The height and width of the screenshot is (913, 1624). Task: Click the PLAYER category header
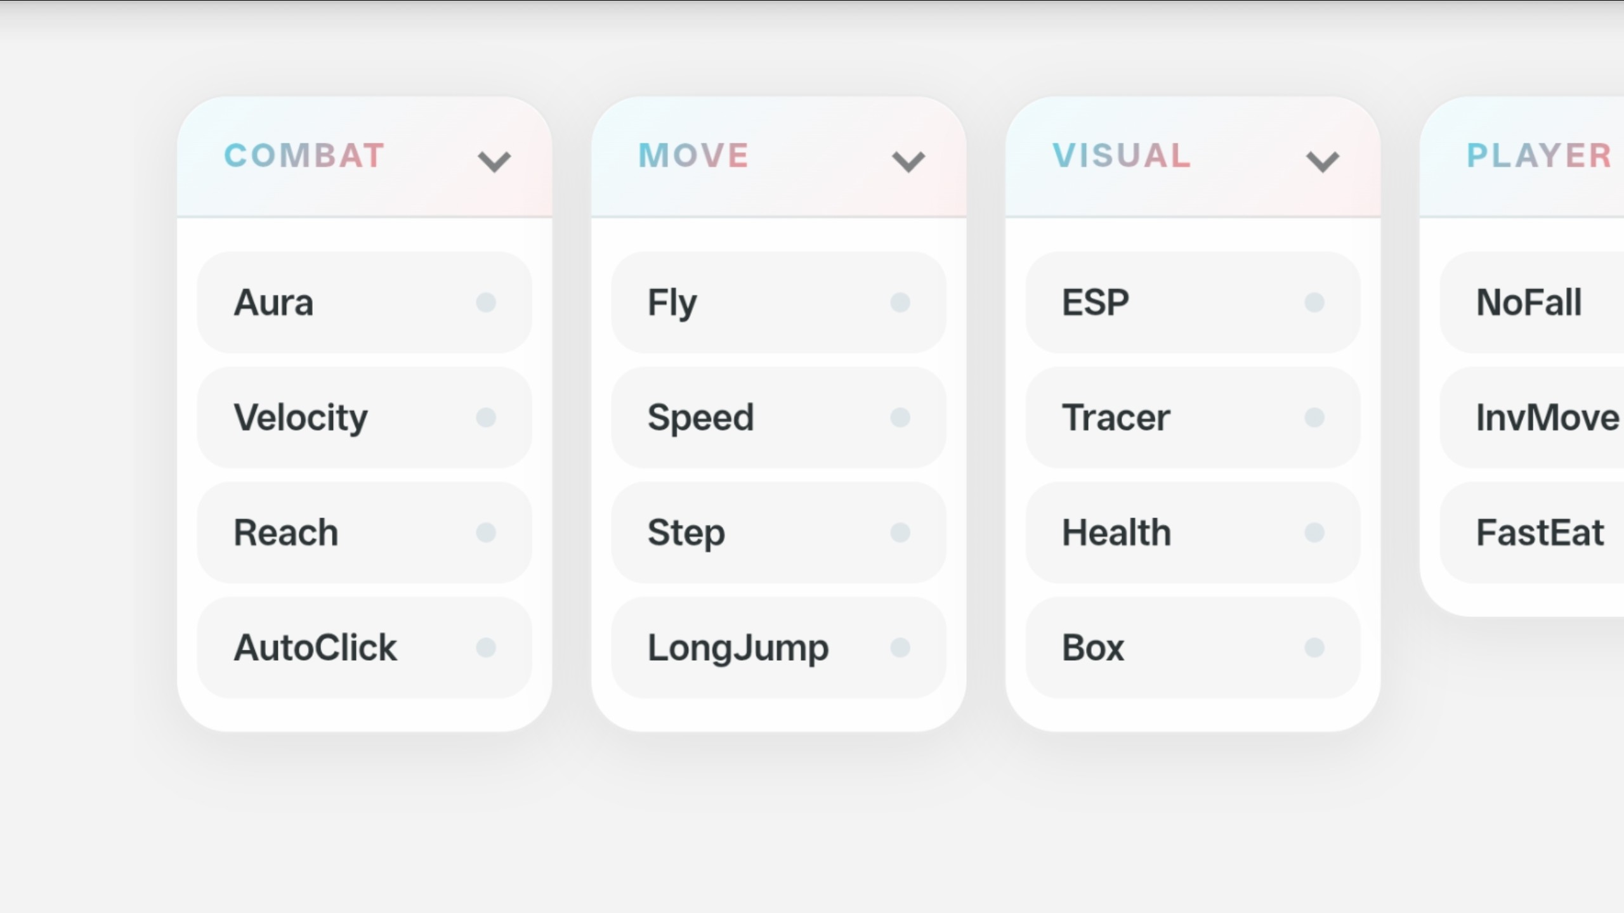pyautogui.click(x=1538, y=156)
